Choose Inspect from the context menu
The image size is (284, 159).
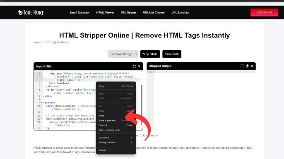click(x=116, y=150)
